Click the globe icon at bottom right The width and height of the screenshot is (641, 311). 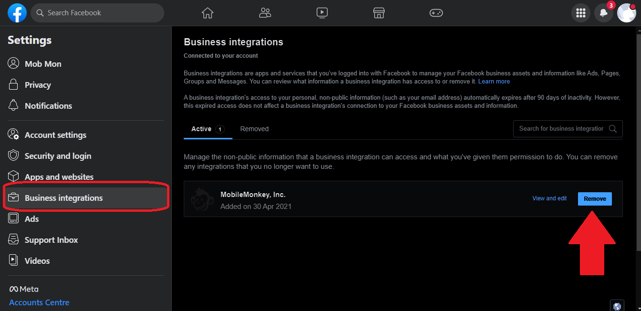[x=617, y=306]
